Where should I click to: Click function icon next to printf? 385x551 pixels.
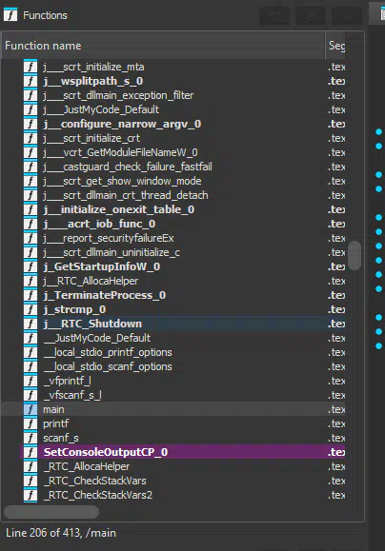pos(30,423)
